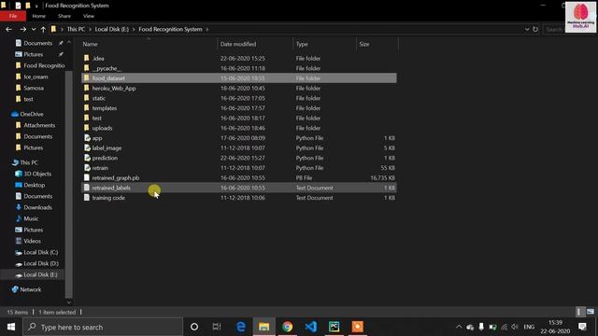This screenshot has width=598, height=336.
Task: Click 'Food Recognition System' in the breadcrumb
Action: coord(170,29)
